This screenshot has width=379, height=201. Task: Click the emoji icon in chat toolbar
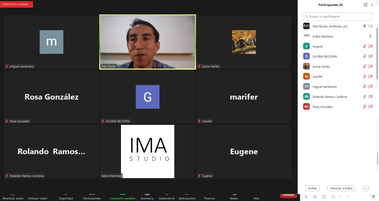(315, 197)
